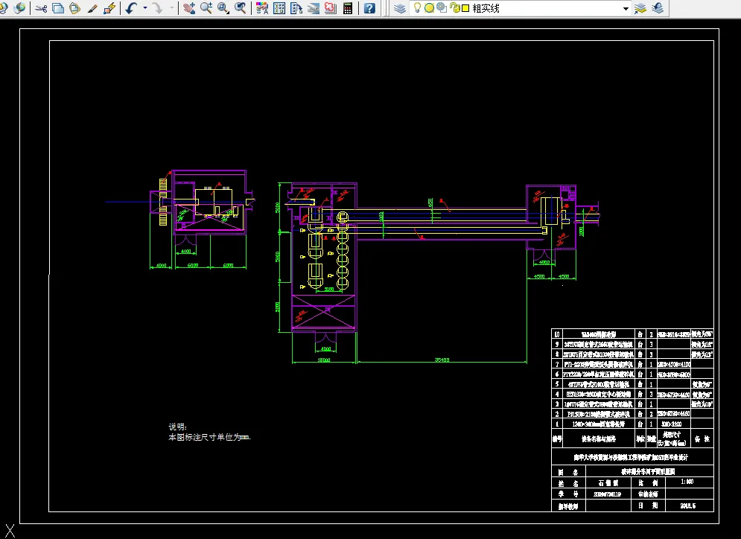Screen dimensions: 741x539
Task: Open the Properties palette icon
Action: [x=262, y=8]
